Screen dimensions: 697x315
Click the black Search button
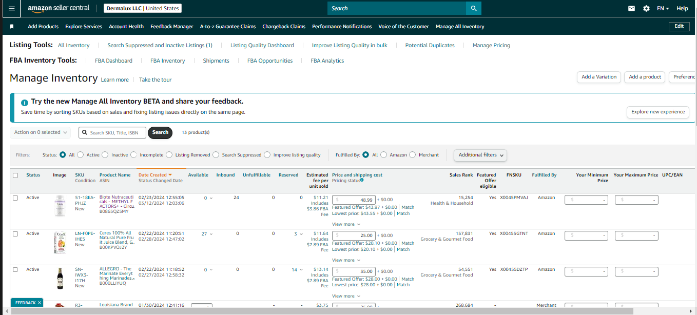pos(160,132)
